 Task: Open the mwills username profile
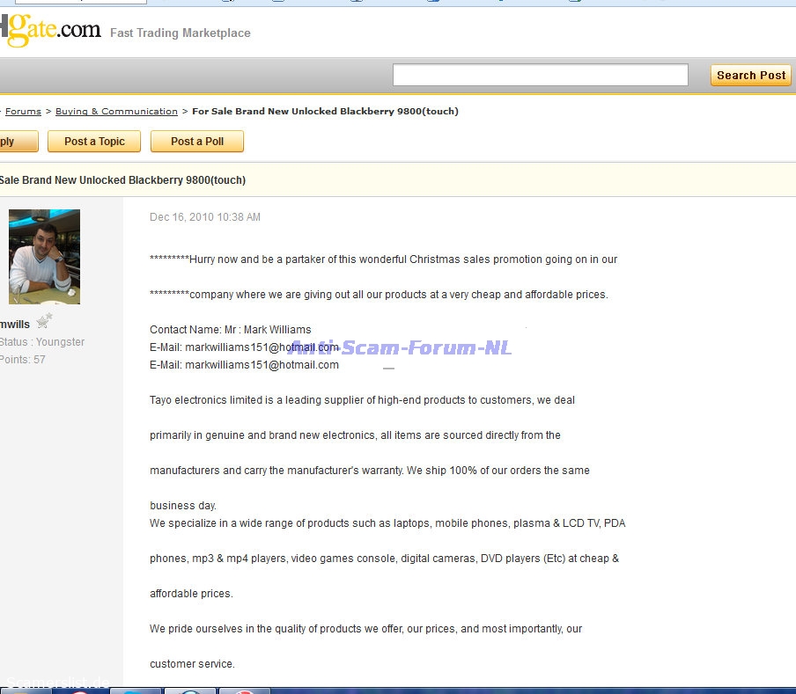tap(15, 325)
